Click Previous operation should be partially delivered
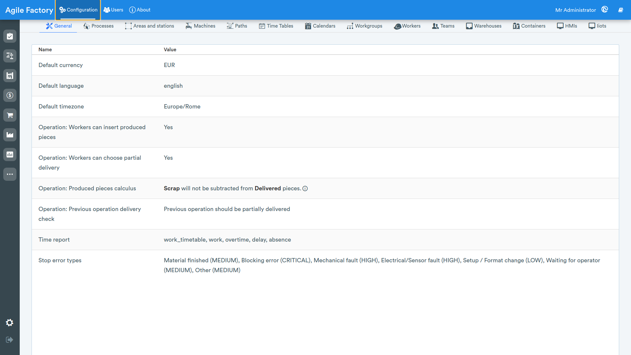 (227, 209)
